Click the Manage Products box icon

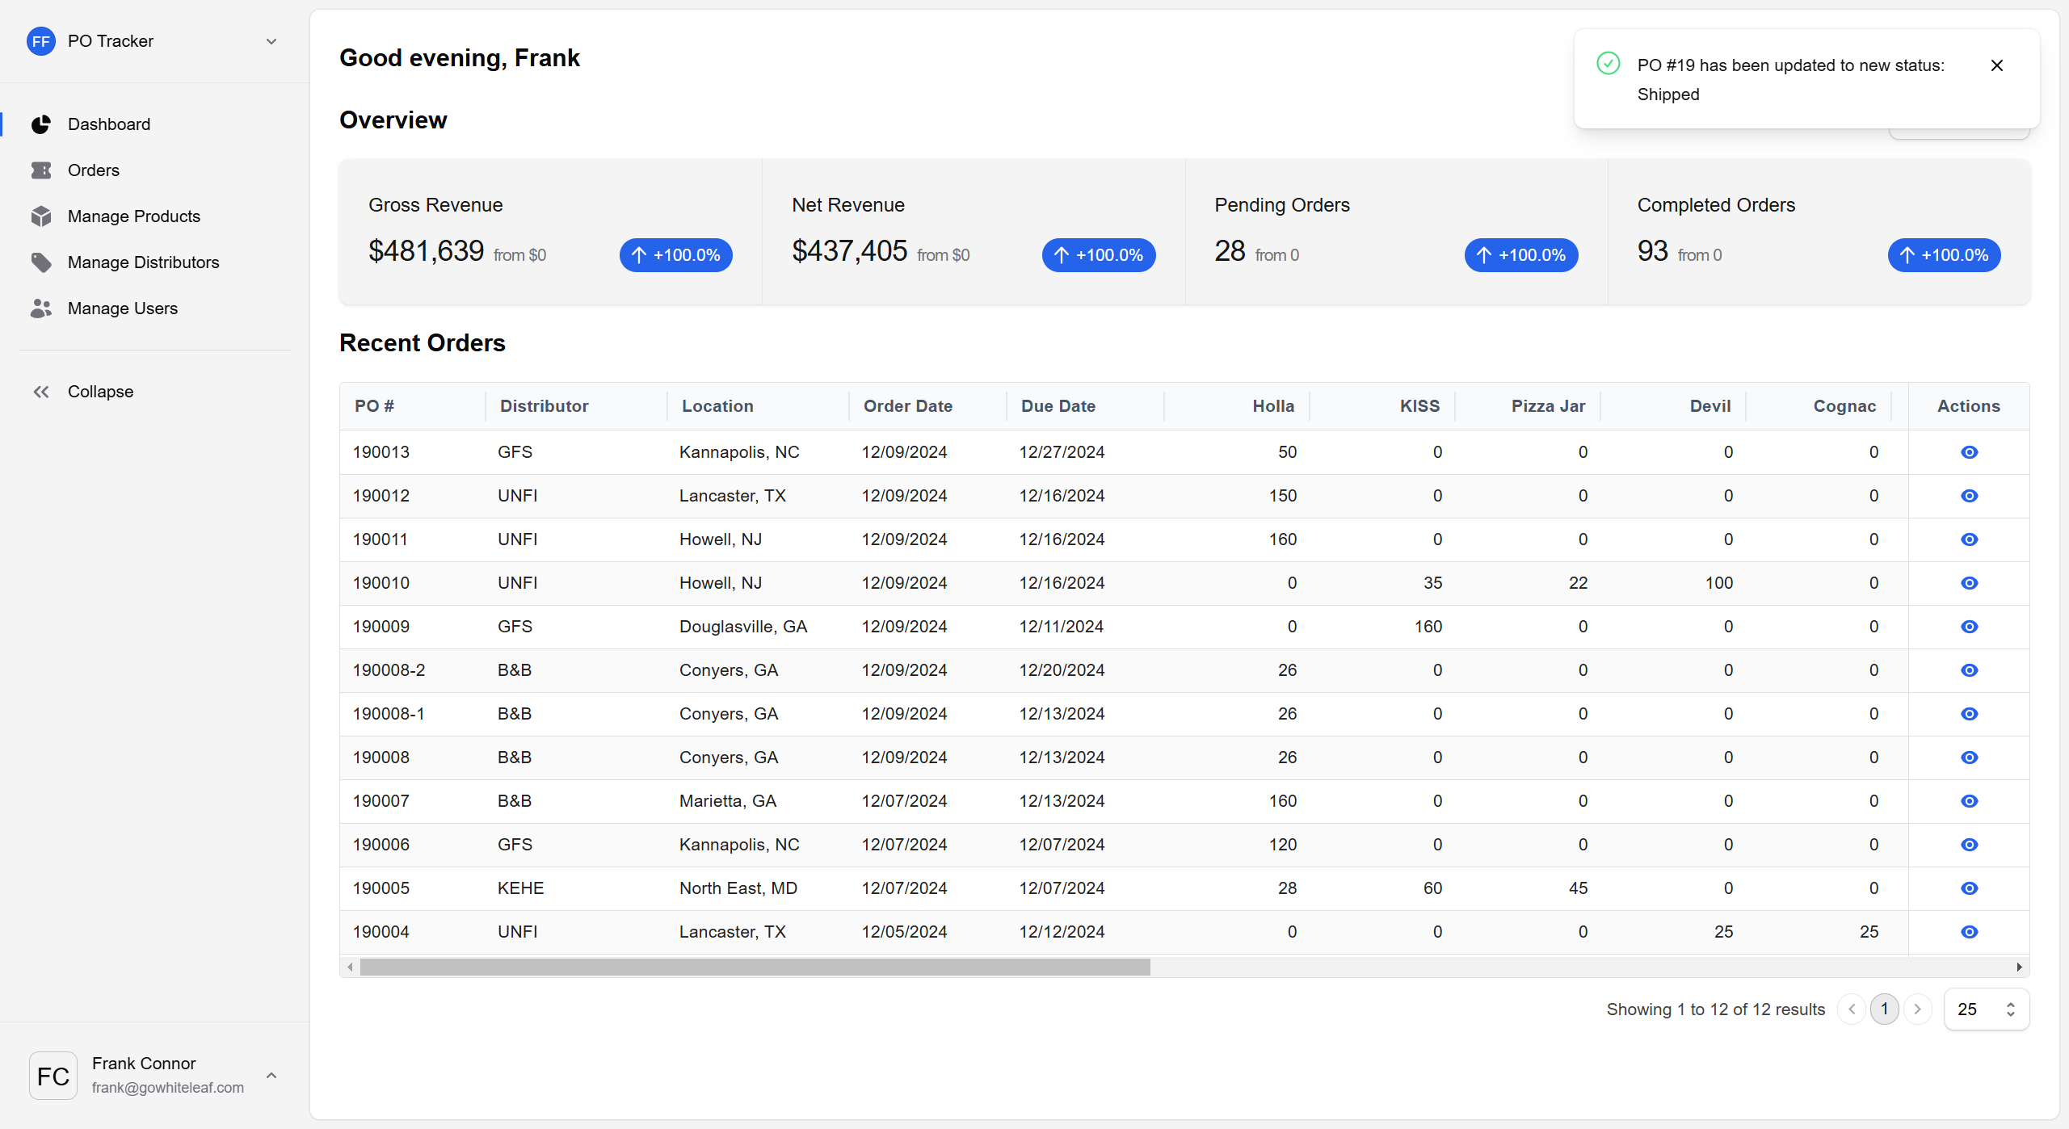coord(41,216)
